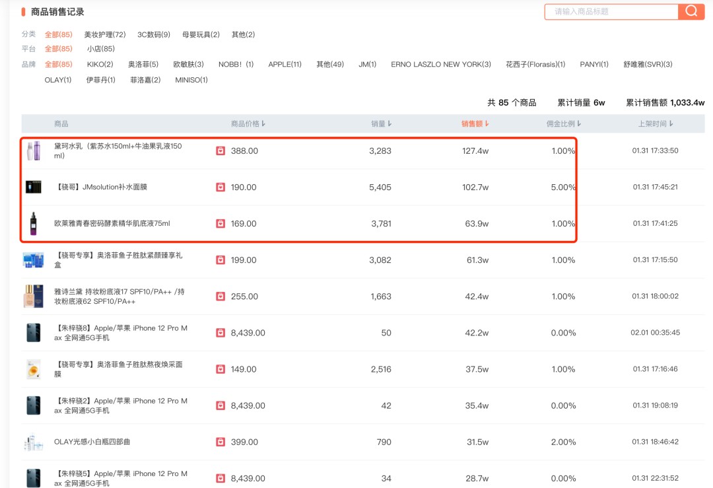Viewport: 713px width, 488px height.
Task: Filter brand by NOBB!(1)
Action: (x=236, y=64)
